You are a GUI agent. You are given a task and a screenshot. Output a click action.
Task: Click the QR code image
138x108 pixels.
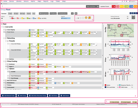coord(133,18)
